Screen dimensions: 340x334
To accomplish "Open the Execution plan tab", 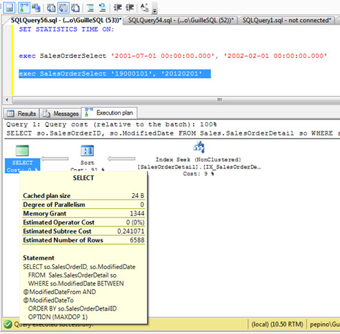I will click(x=110, y=112).
